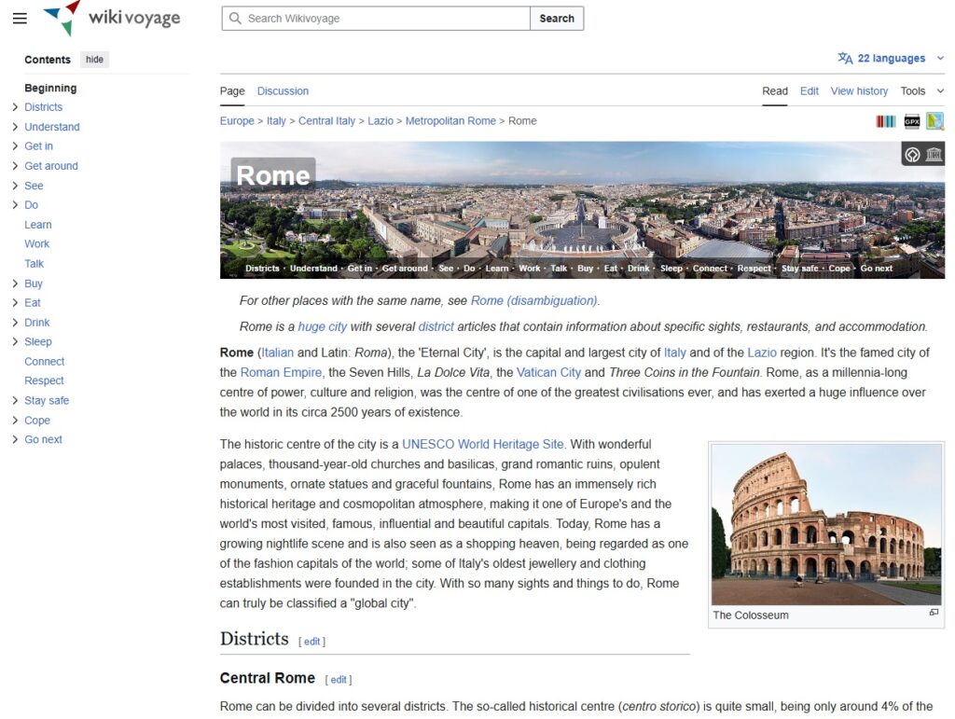The height and width of the screenshot is (719, 955).
Task: Switch to the Discussion tab
Action: tap(283, 90)
